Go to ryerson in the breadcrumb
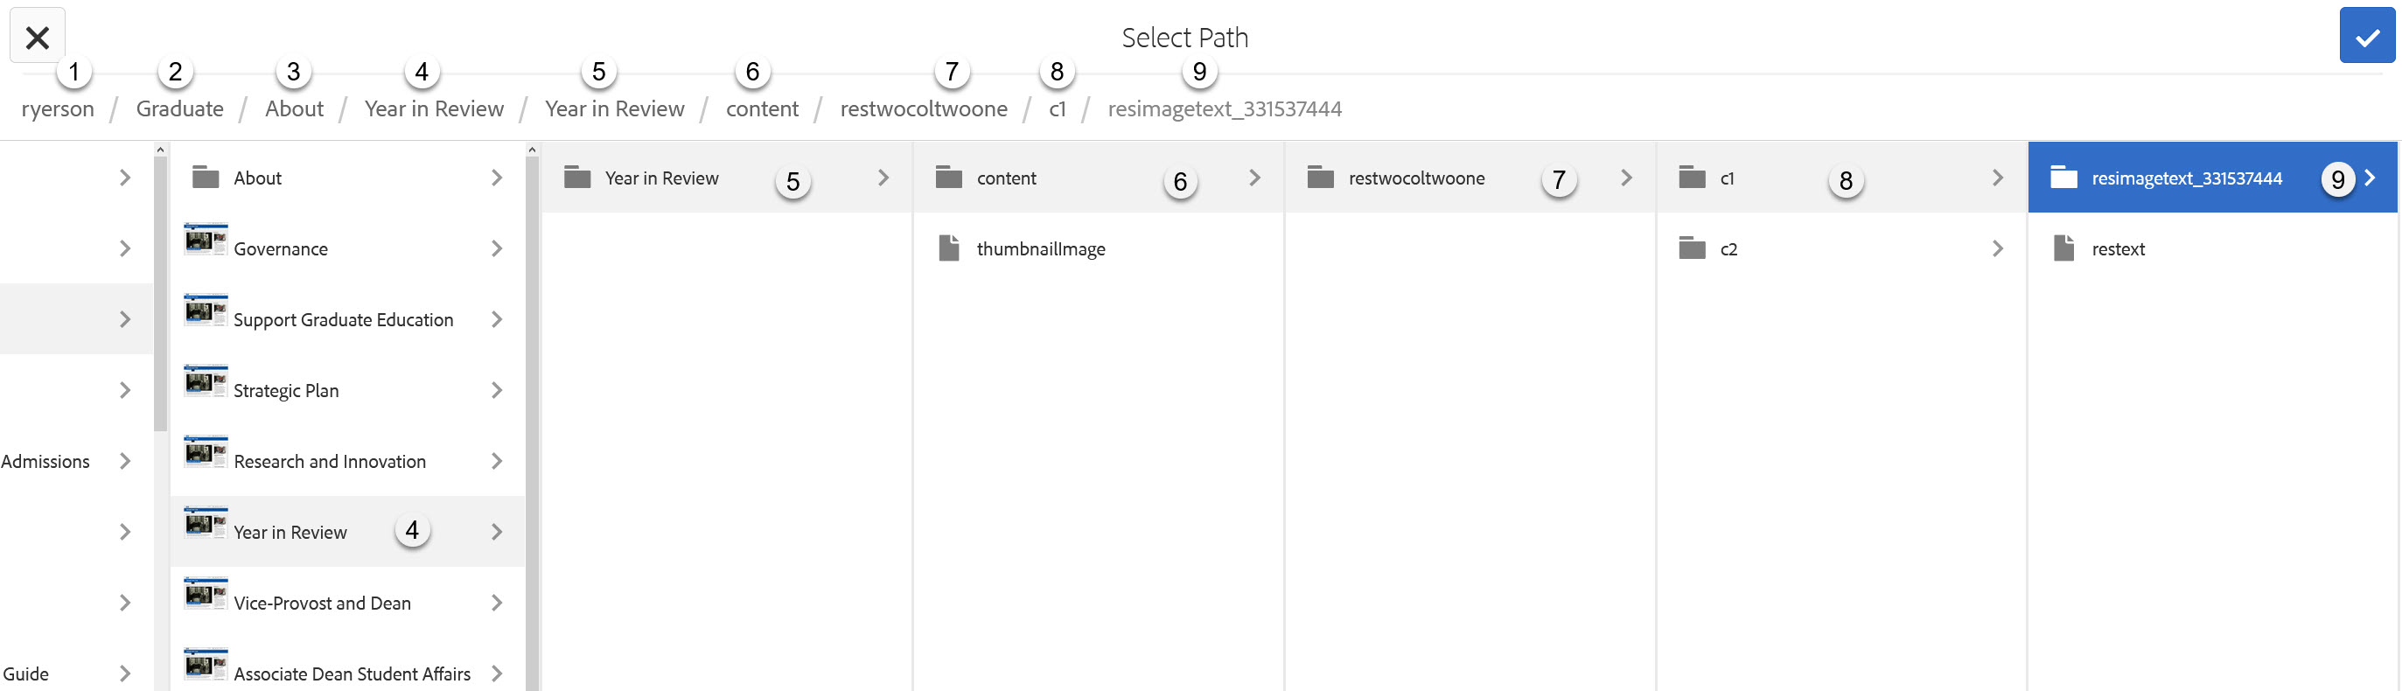Image resolution: width=2402 pixels, height=691 pixels. point(58,109)
